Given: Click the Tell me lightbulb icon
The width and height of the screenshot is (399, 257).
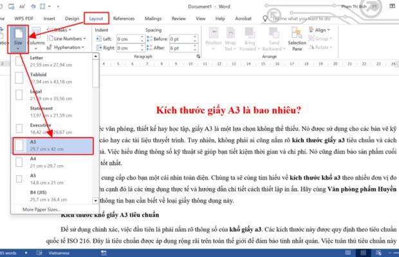Looking at the screenshot, I should (265, 19).
